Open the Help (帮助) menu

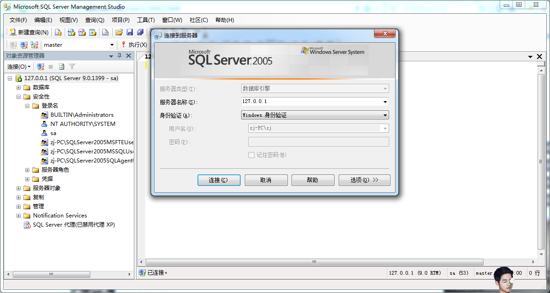225,20
